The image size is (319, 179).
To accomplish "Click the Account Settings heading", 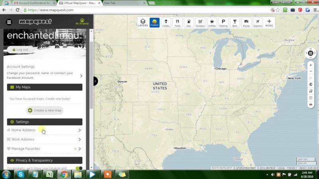I will click(21, 66).
